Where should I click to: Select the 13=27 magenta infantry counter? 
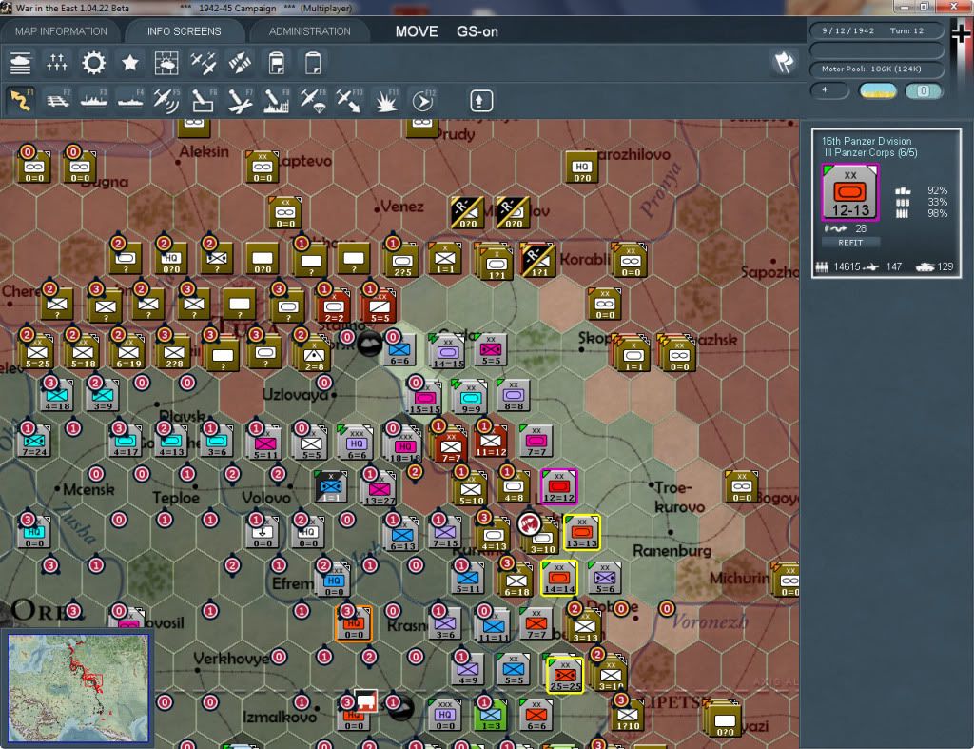tap(380, 489)
